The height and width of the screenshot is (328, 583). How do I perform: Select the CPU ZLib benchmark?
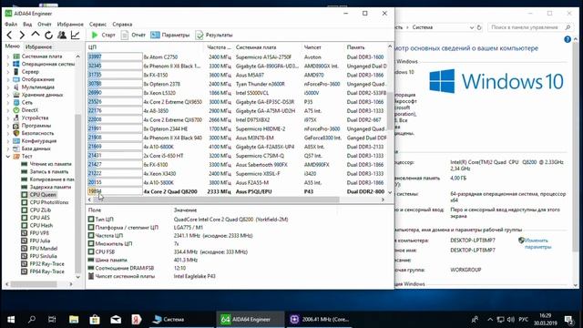click(40, 210)
